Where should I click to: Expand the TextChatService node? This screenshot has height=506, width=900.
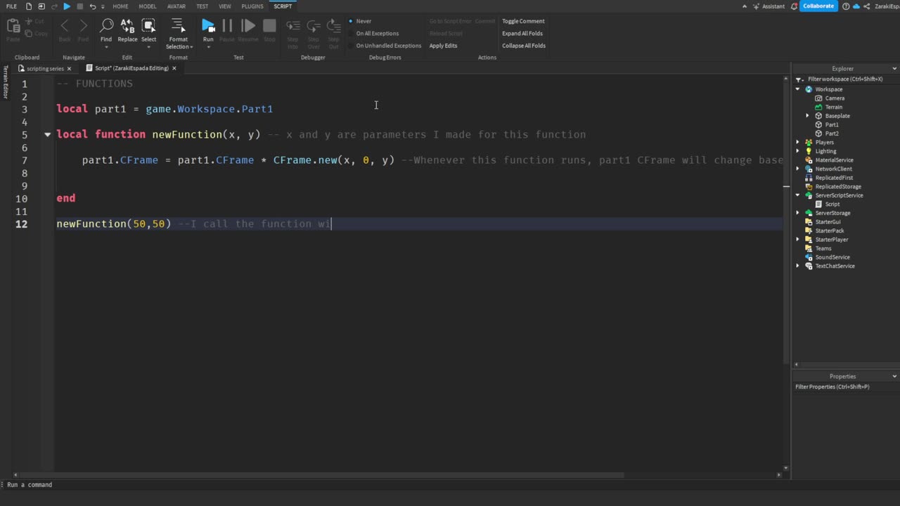click(x=798, y=266)
